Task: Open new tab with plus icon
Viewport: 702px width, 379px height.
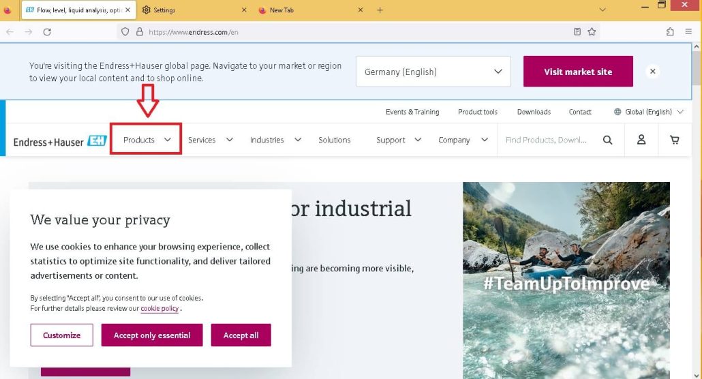Action: tap(380, 10)
